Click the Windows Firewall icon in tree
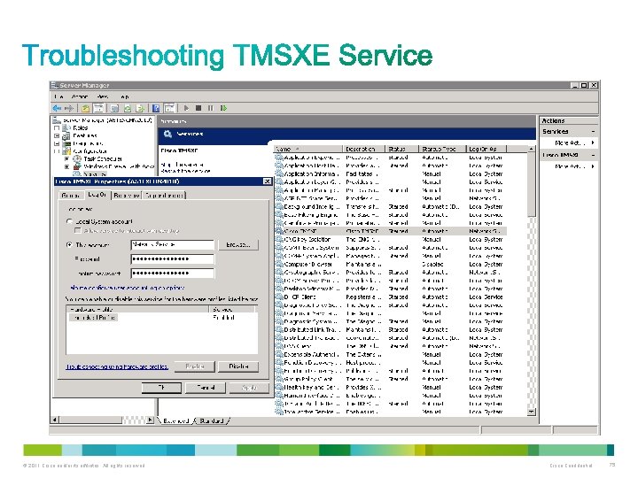 [77, 166]
